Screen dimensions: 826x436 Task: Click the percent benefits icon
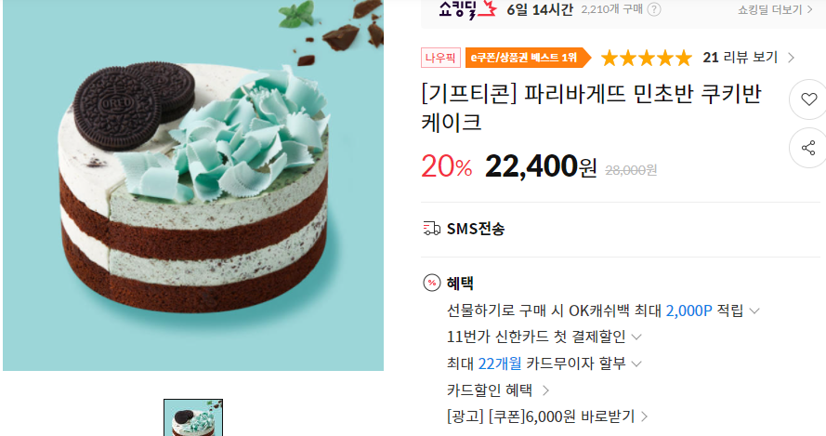point(432,283)
